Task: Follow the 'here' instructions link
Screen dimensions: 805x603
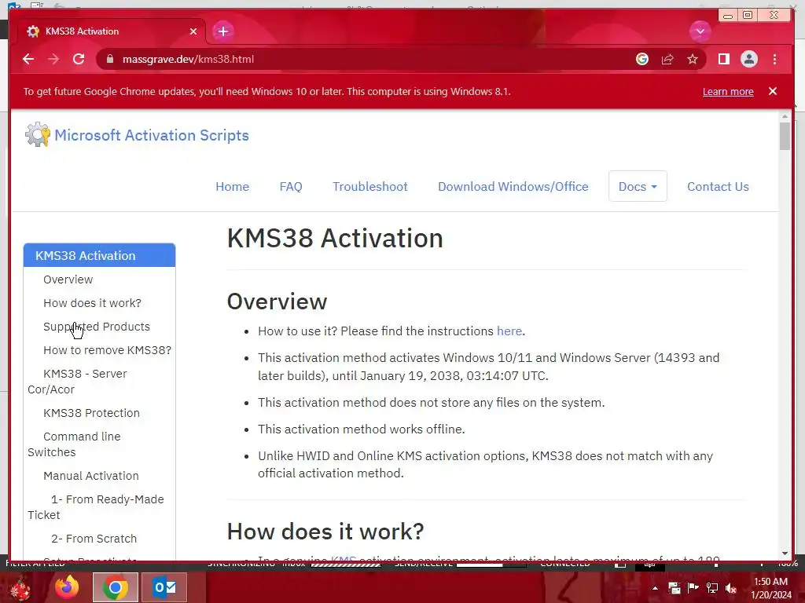Action: click(509, 331)
